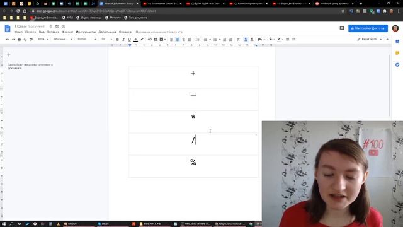Open the Инструменты menu

86,32
